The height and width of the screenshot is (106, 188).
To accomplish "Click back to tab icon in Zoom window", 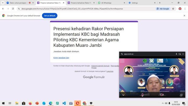I will [x=180, y=54].
